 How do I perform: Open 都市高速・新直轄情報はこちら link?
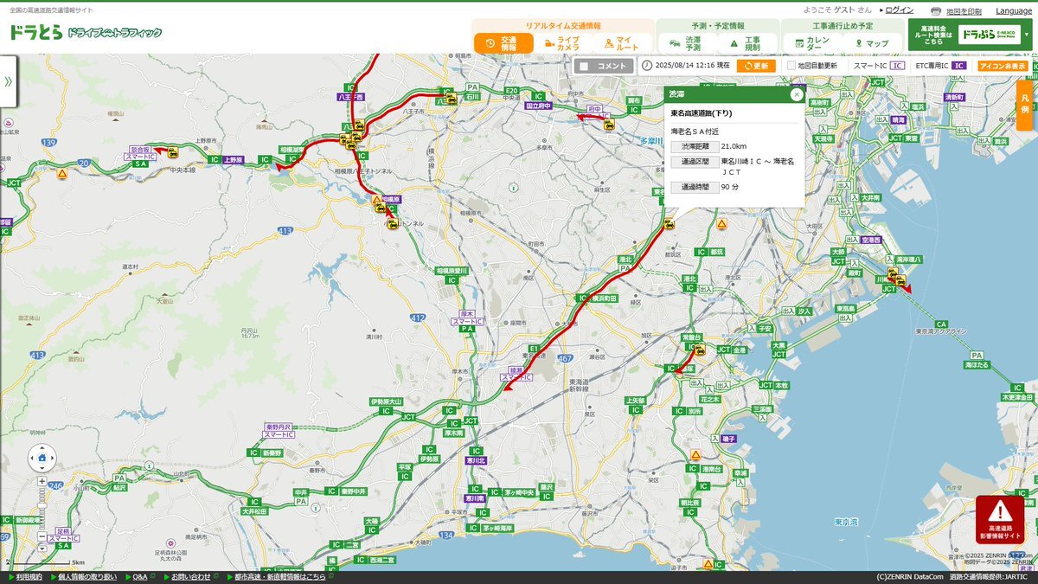[280, 576]
